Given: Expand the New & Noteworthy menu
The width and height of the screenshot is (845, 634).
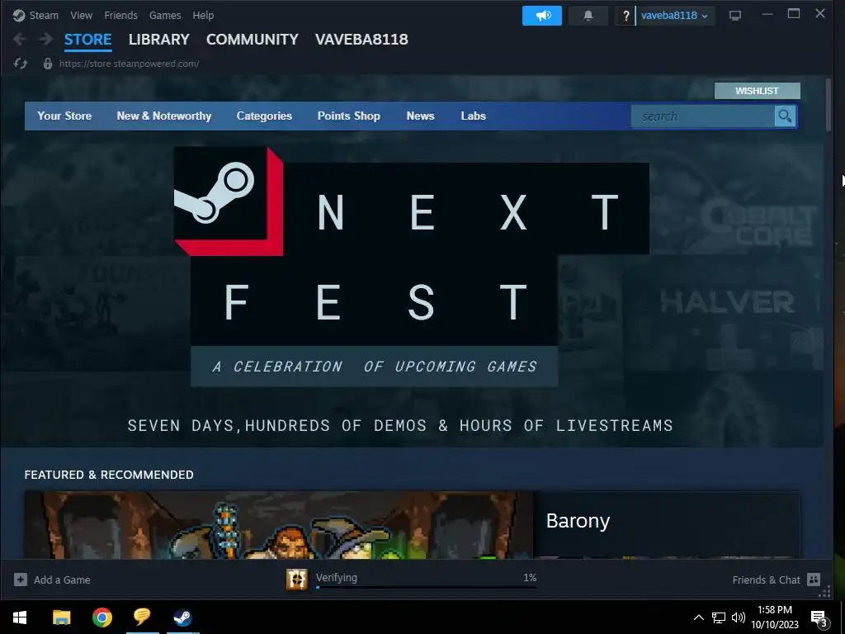Looking at the screenshot, I should pyautogui.click(x=164, y=116).
